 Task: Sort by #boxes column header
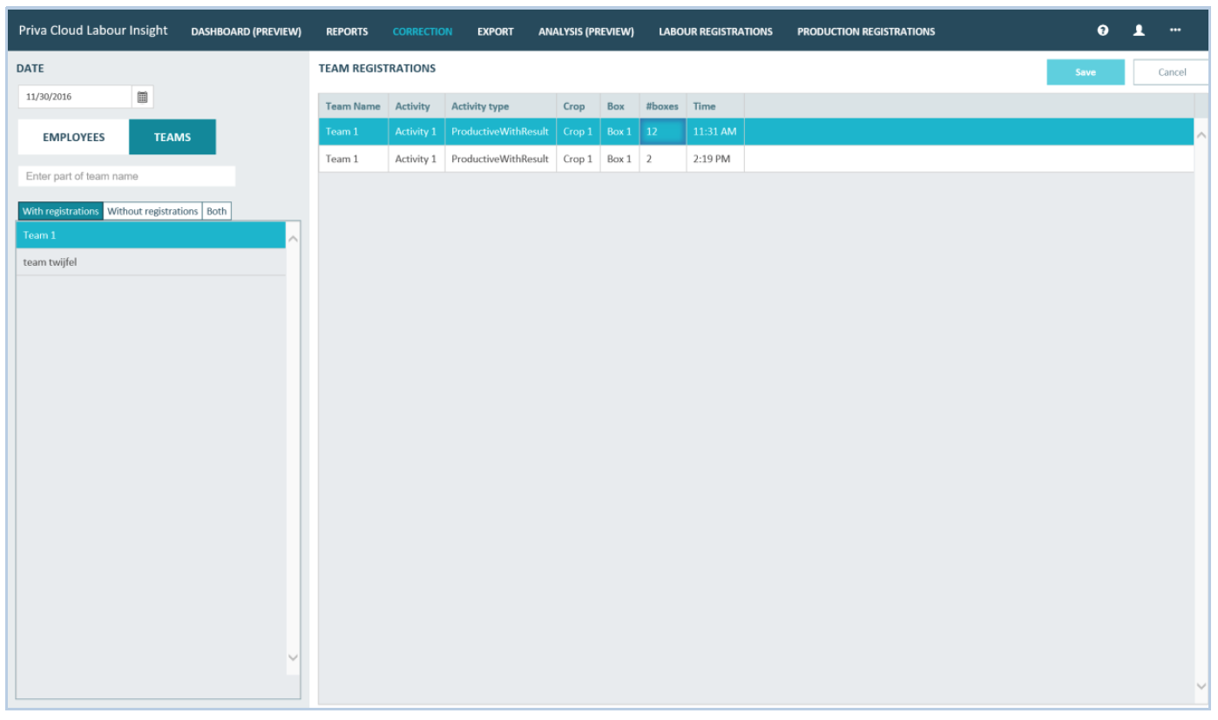point(662,106)
